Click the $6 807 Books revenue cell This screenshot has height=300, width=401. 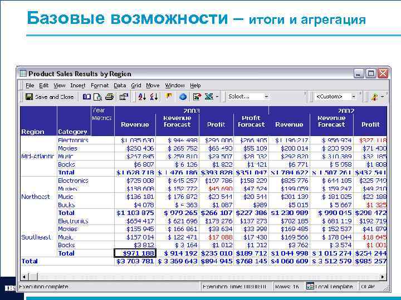click(x=135, y=164)
